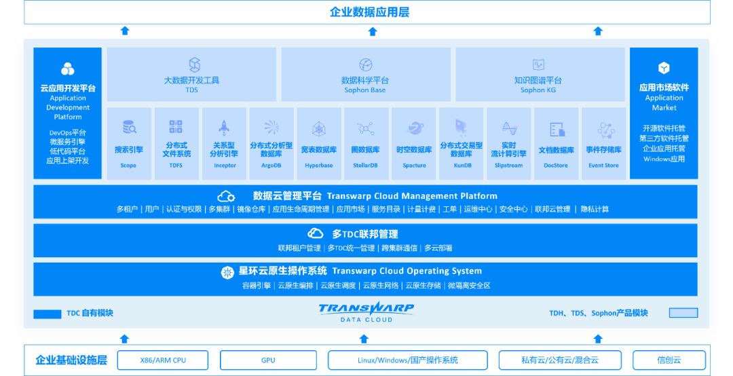Click 跨集群通信 text

coord(399,248)
